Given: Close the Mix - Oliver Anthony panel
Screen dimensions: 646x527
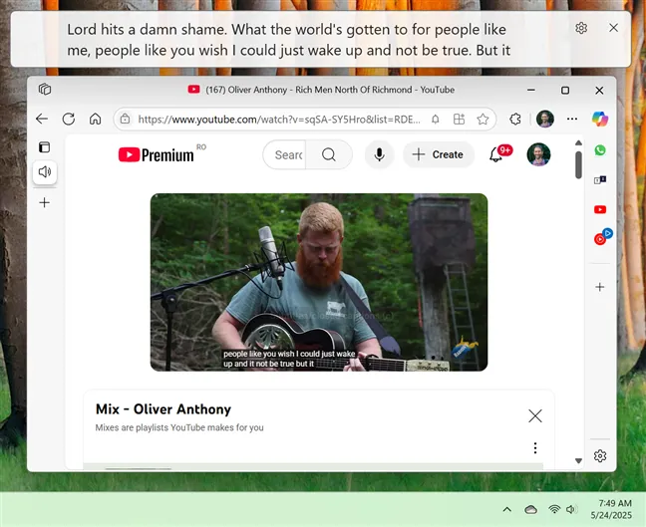Looking at the screenshot, I should click(x=535, y=415).
